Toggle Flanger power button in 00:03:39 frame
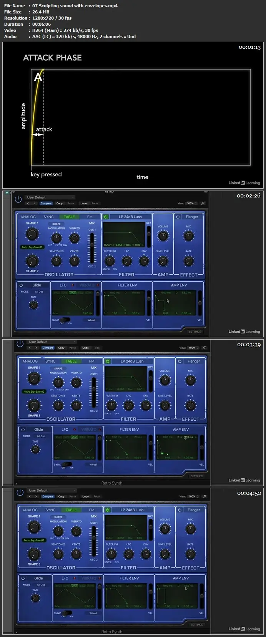 click(180, 361)
